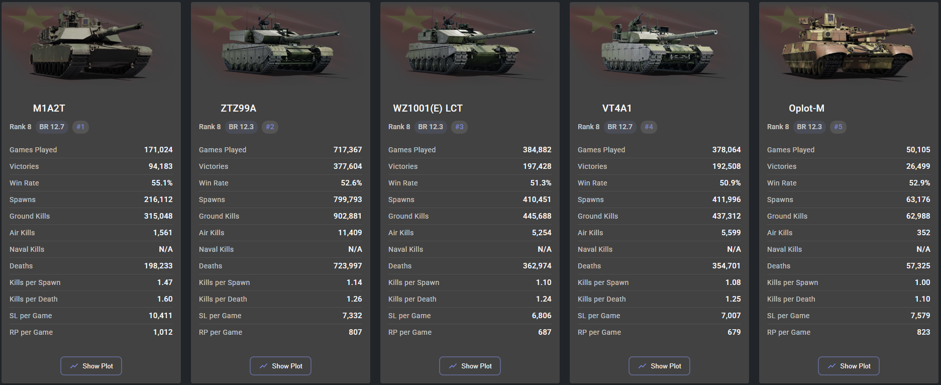Click the WZ1001(E) LCT title text
941x385 pixels.
coord(428,108)
